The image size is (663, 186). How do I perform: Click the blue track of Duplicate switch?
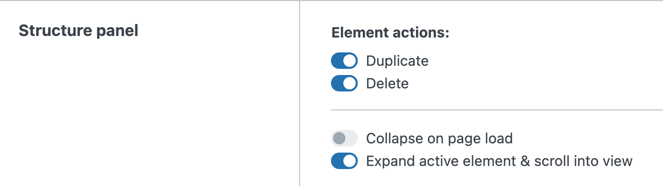[337, 61]
